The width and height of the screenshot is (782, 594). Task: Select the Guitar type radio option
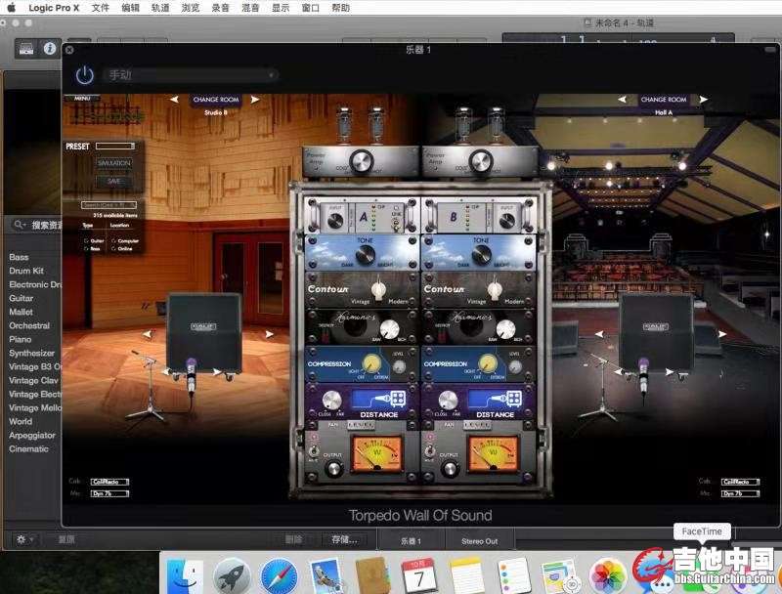pos(86,240)
